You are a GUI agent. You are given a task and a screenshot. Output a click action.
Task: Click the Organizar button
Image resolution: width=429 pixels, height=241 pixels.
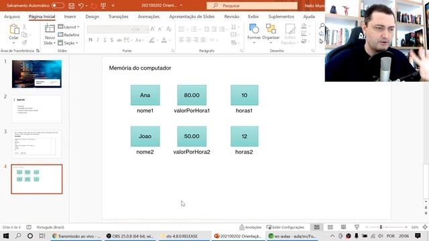tap(271, 34)
